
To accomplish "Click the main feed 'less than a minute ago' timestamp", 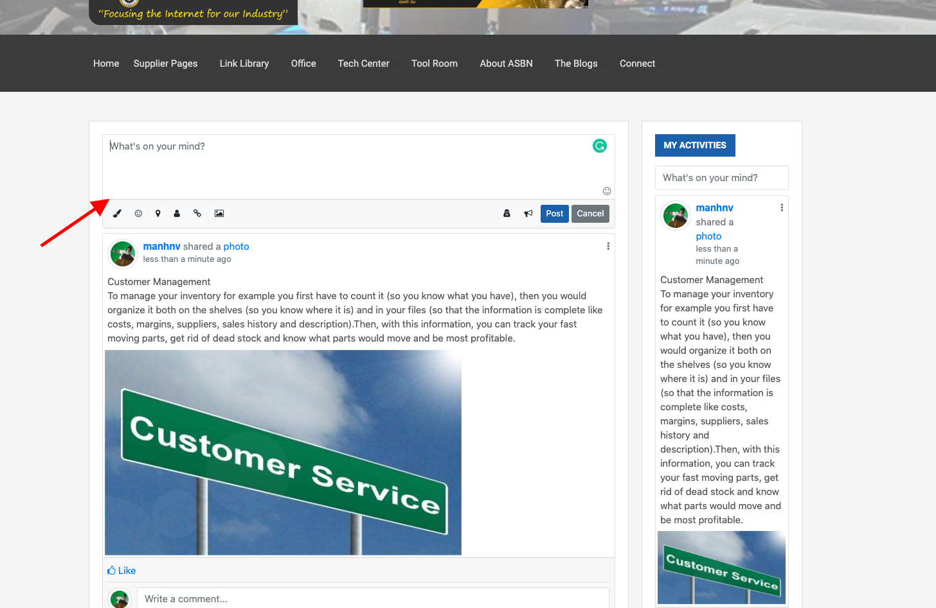I will pos(187,259).
